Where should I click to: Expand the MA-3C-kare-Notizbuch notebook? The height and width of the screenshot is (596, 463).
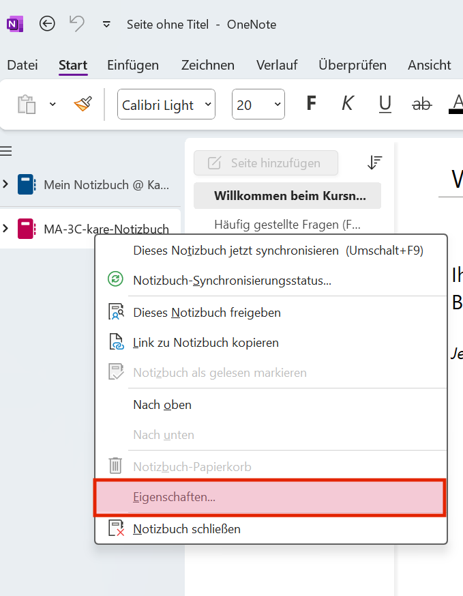pyautogui.click(x=5, y=229)
